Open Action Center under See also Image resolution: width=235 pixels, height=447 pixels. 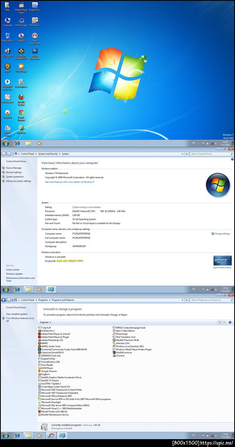13,269
